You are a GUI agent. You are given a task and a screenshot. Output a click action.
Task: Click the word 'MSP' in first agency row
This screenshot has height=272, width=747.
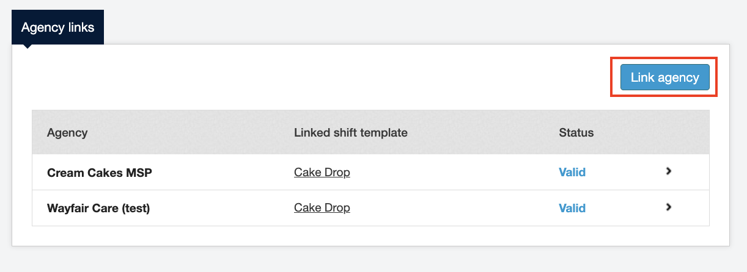coord(138,173)
